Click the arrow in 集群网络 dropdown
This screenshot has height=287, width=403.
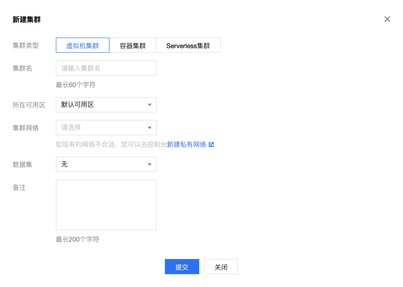tap(150, 128)
